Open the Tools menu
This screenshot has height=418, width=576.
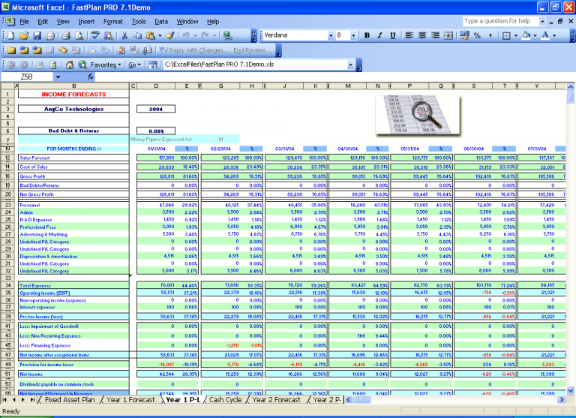click(139, 22)
